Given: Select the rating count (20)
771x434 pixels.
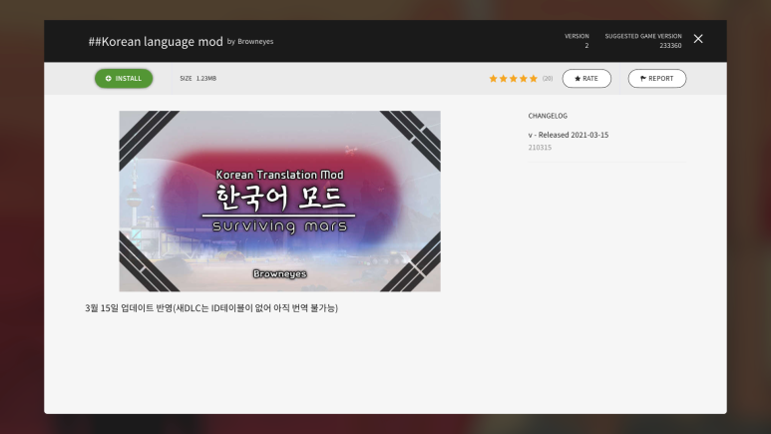Looking at the screenshot, I should 548,78.
